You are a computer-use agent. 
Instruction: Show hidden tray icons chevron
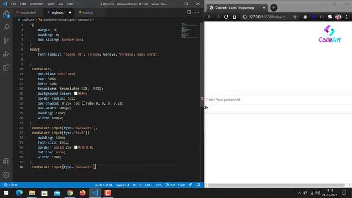tap(299, 193)
